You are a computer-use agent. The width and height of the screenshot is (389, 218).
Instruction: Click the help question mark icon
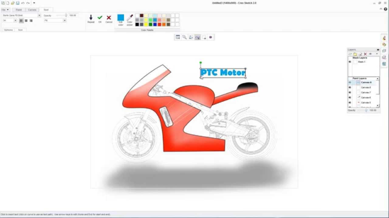point(385,9)
